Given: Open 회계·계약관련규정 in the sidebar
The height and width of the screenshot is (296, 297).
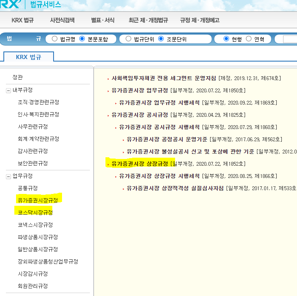Looking at the screenshot, I should pos(38,139).
